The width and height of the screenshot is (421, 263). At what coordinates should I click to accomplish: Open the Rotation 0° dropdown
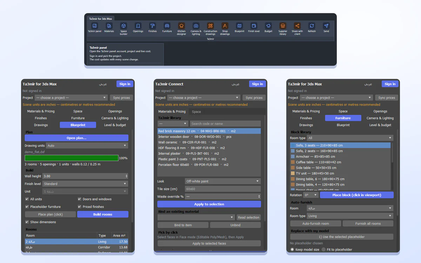311,195
